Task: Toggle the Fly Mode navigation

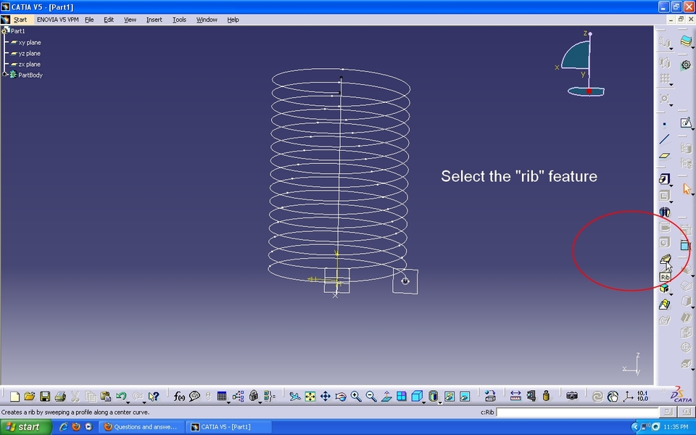Action: pos(294,397)
